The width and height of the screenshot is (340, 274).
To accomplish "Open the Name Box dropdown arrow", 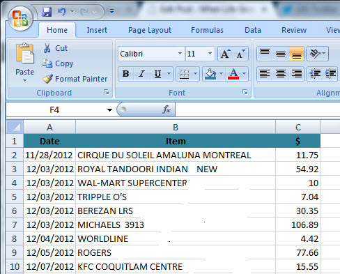I will (109, 109).
